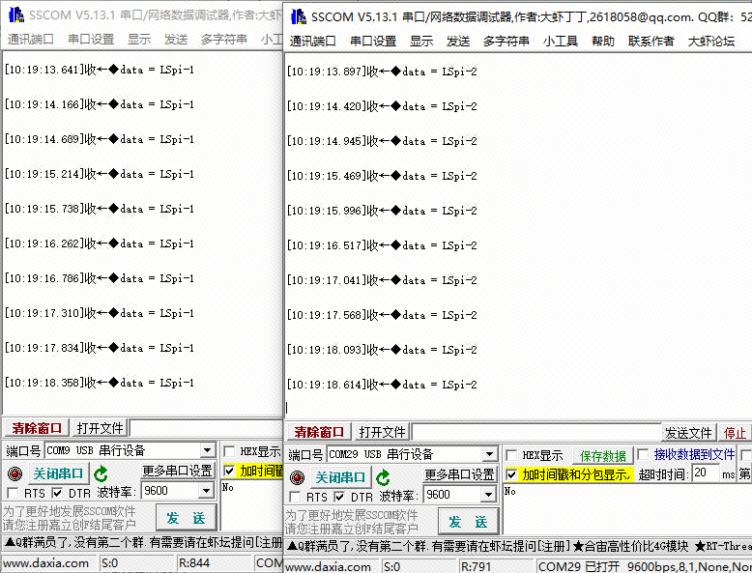This screenshot has width=752, height=573.
Task: Enable HEX显示 checkbox in right window
Action: coord(511,455)
